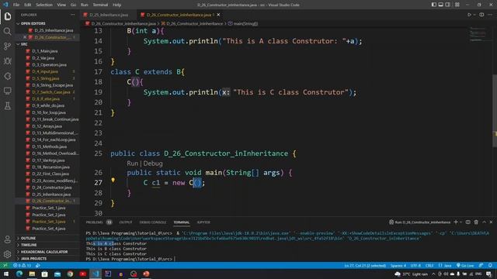Open the remote window indicator in status bar
Viewport: 497px width, 279px height.
(5, 265)
